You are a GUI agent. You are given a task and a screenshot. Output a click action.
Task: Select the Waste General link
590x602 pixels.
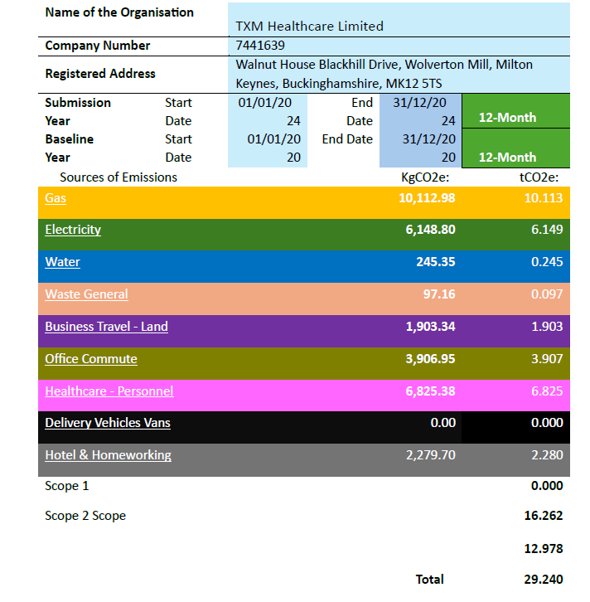coord(86,294)
